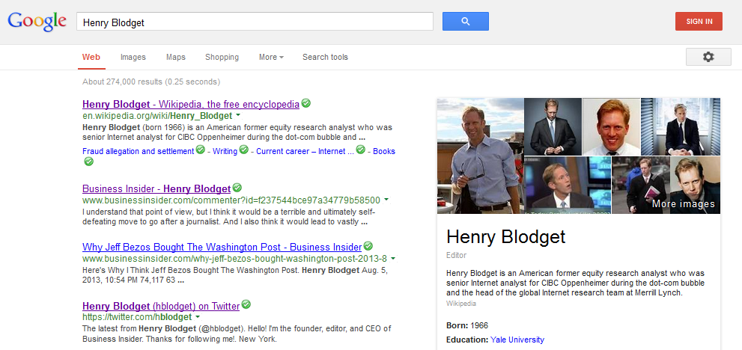This screenshot has width=742, height=350.
Task: Open the Yale University link
Action: tap(517, 340)
